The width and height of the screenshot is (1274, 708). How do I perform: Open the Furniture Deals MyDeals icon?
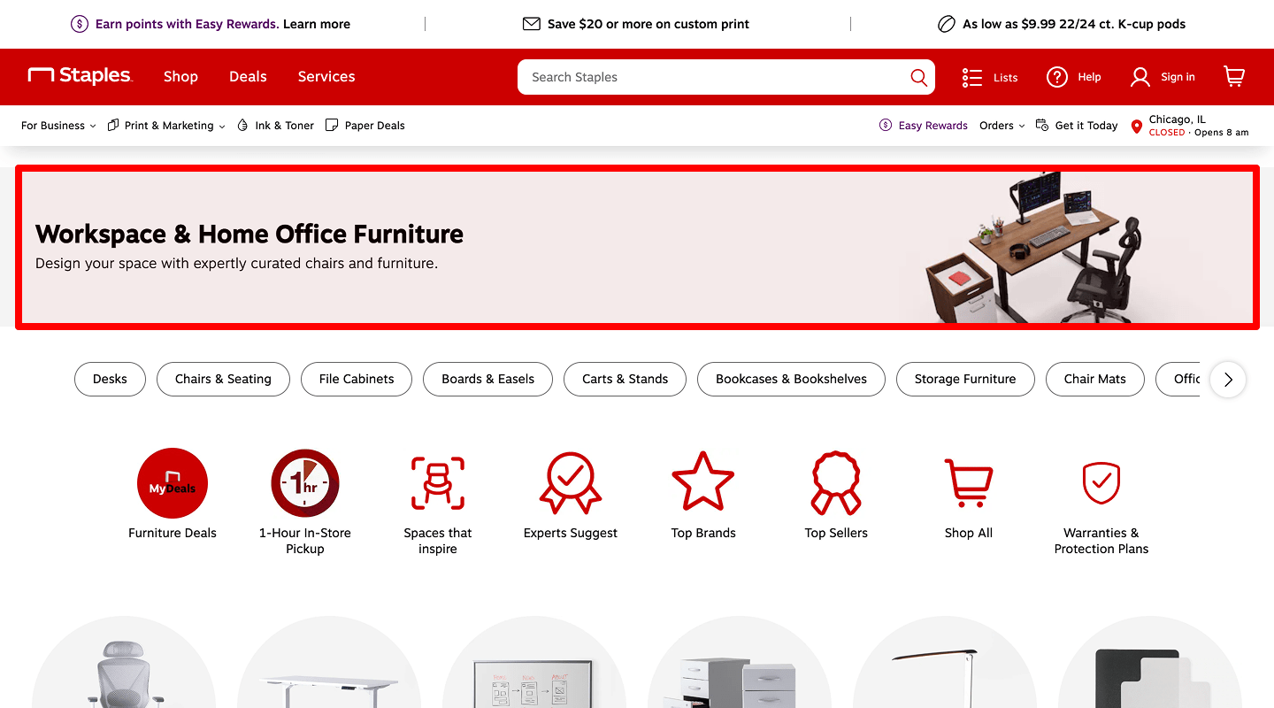point(173,483)
